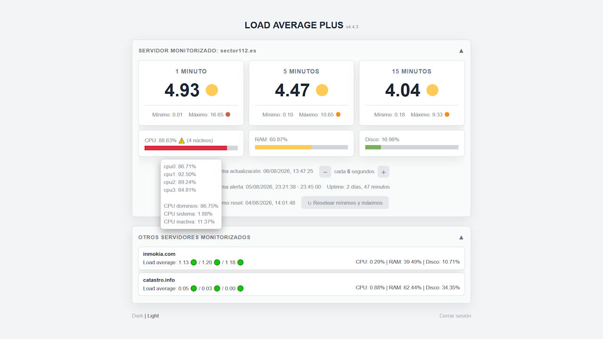
Task: Click the yellow status dot beside 4.47
Action: 322,90
